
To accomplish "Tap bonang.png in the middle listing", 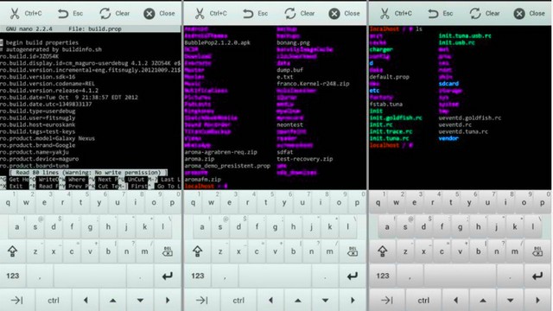I will pos(294,42).
